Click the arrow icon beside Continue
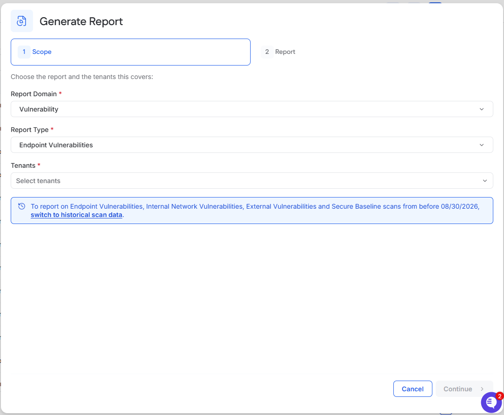 482,389
